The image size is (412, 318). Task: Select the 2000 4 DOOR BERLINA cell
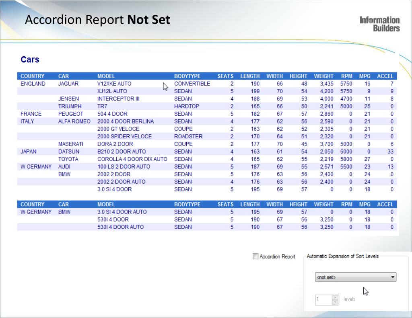tap(126, 121)
